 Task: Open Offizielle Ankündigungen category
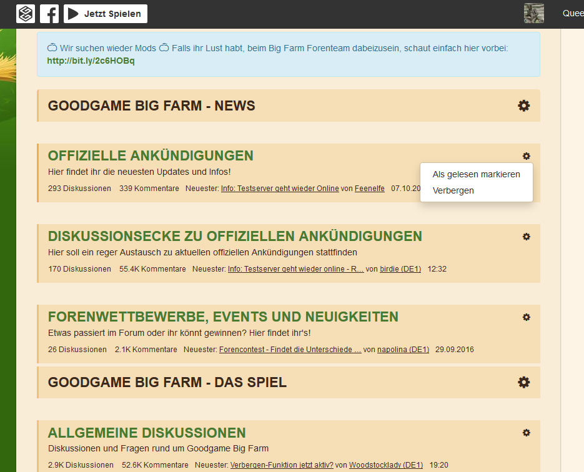[x=151, y=155]
